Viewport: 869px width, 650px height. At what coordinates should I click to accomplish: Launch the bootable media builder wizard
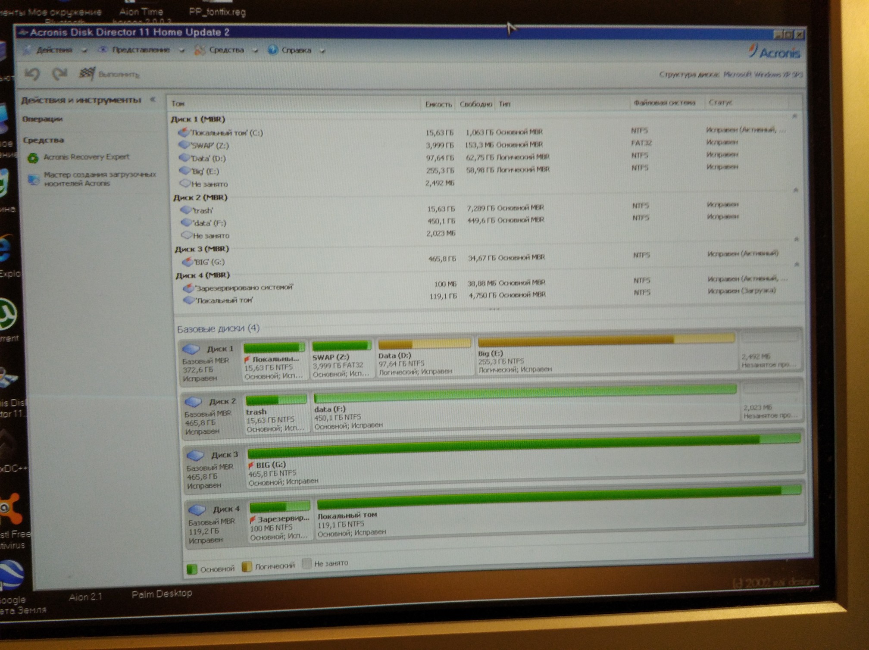(x=99, y=179)
